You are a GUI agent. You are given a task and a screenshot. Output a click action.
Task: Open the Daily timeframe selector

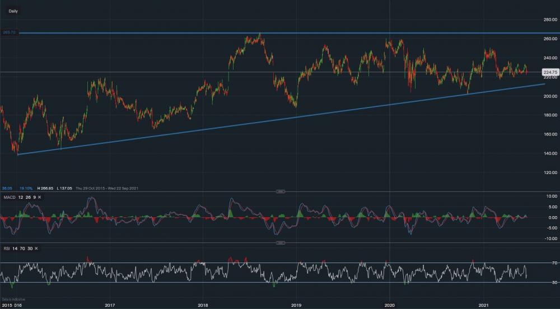click(x=13, y=11)
